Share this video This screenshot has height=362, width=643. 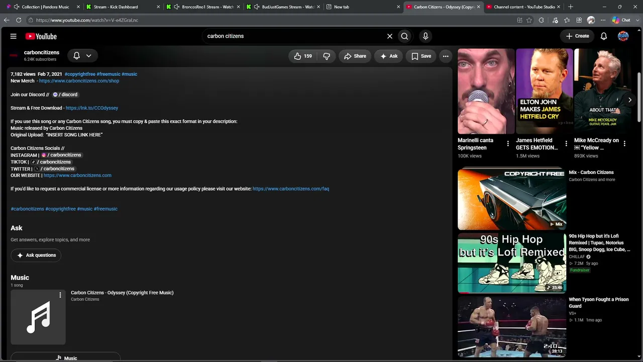(x=355, y=56)
